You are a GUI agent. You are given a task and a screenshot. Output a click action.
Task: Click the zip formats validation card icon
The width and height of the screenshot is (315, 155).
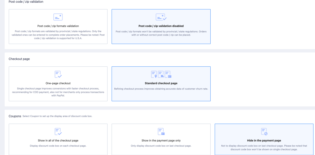tap(58, 17)
